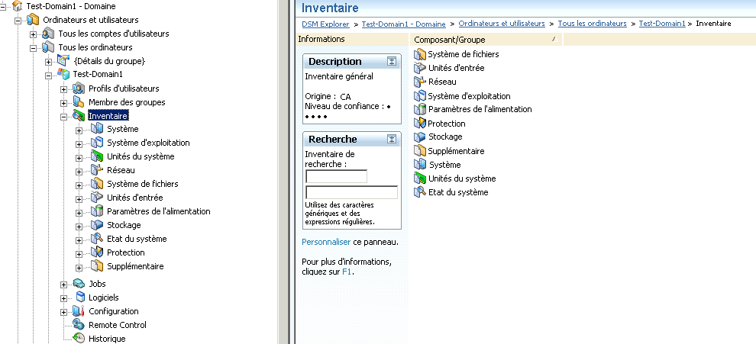Viewport: 756px width, 344px height.
Task: Click the Informations column header
Action: click(352, 40)
